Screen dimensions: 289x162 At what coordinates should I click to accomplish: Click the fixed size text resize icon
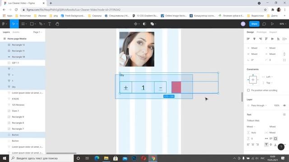point(275,139)
